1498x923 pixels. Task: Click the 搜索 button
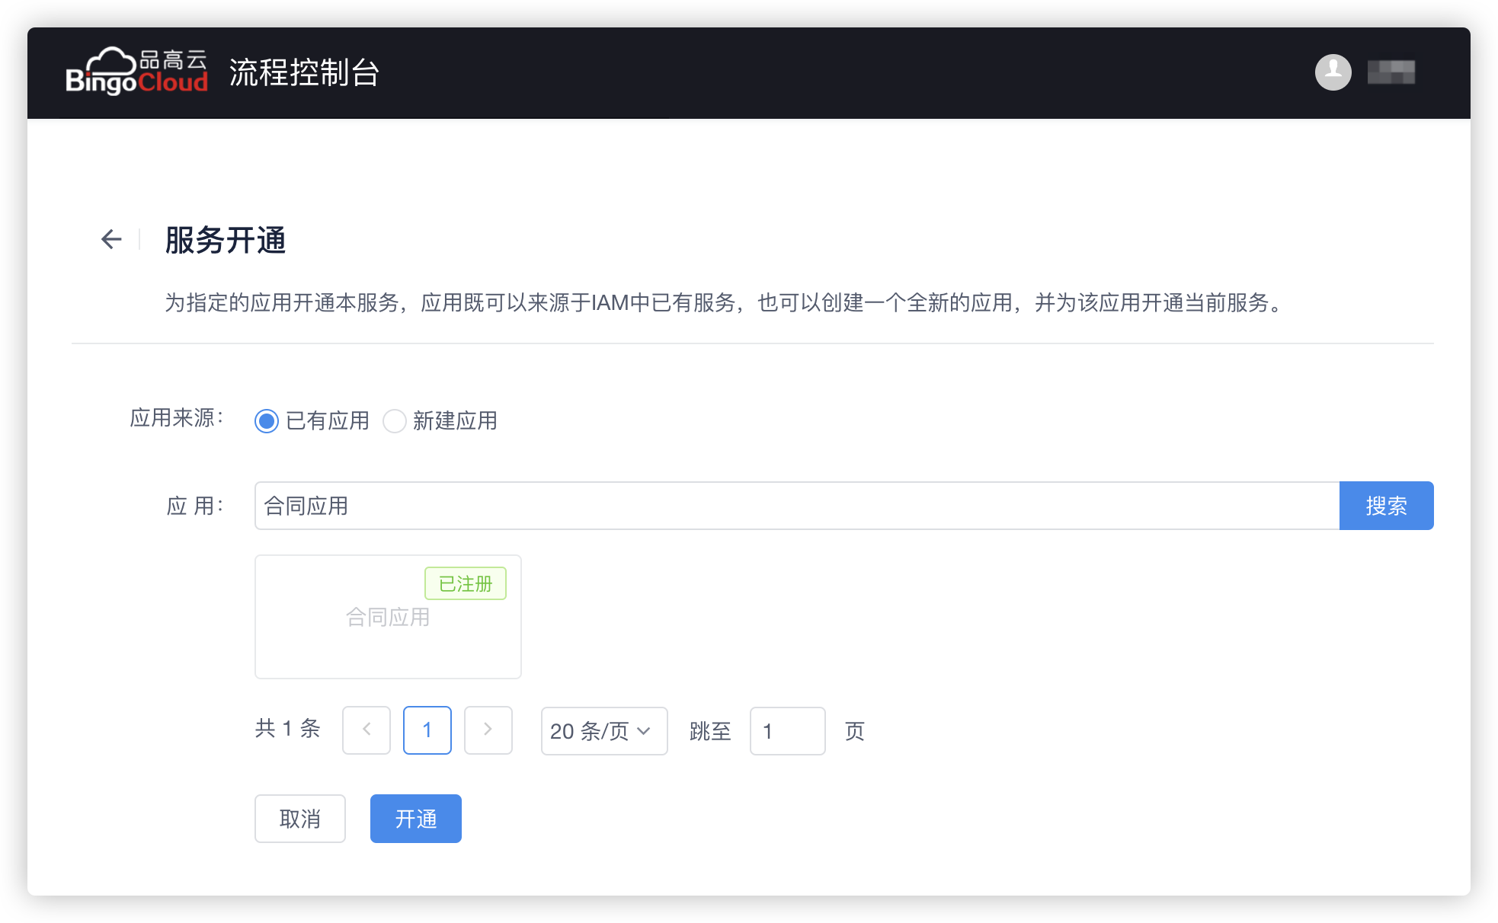click(1386, 506)
